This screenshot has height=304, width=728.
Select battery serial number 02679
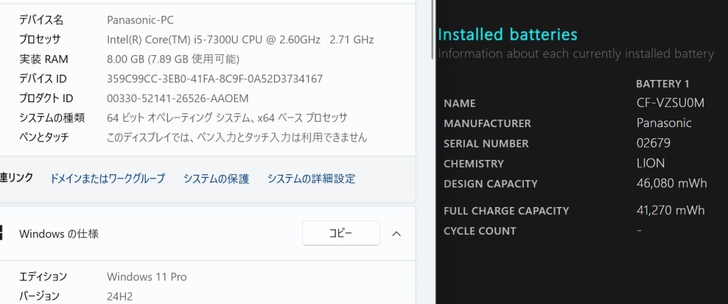(653, 143)
